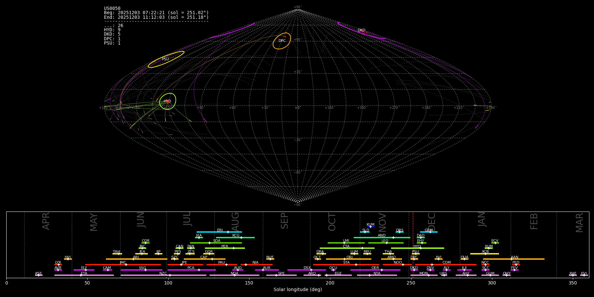Click the GEM shower peak marker
This screenshot has height=297, width=594.
(x=430, y=232)
